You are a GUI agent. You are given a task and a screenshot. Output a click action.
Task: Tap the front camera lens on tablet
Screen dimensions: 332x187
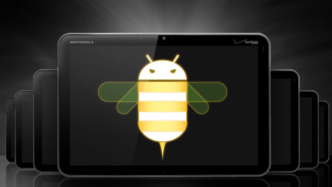164,38
